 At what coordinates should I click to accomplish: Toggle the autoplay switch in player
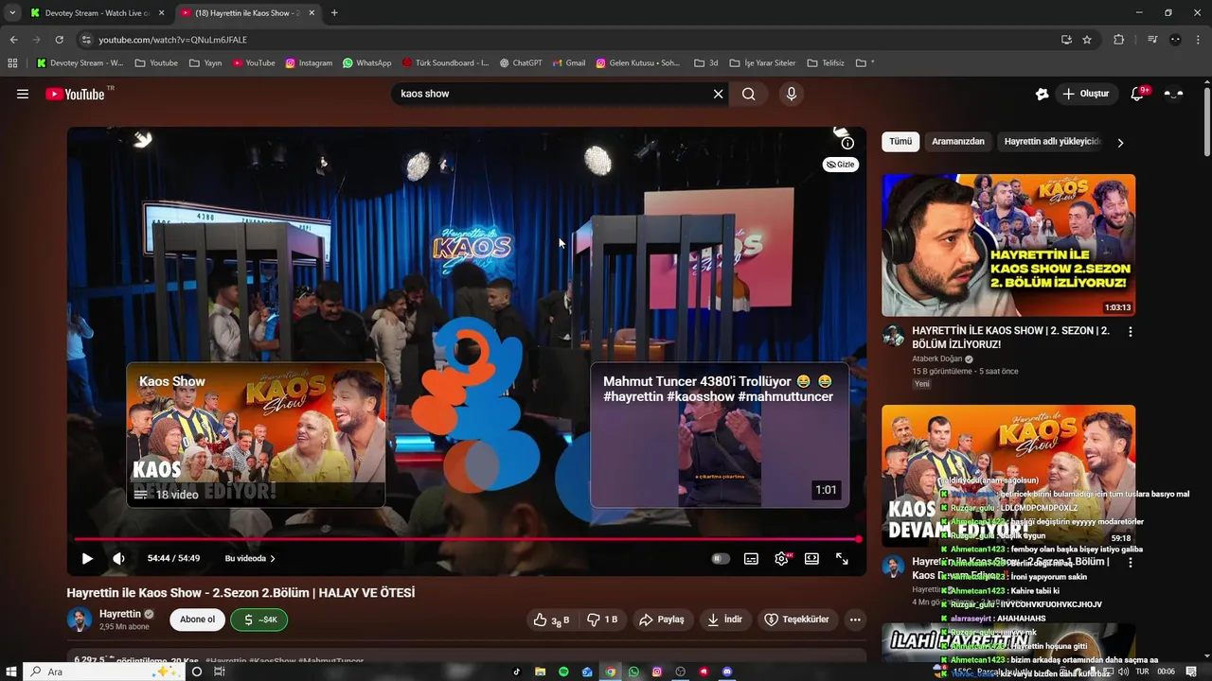coord(721,558)
